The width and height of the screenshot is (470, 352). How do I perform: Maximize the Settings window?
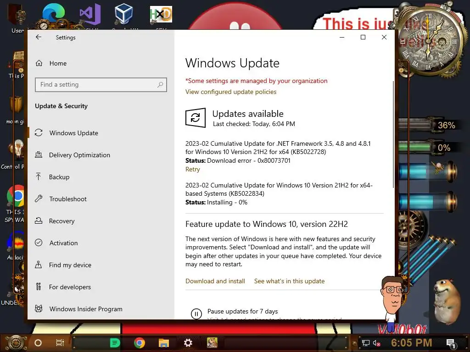tap(363, 37)
